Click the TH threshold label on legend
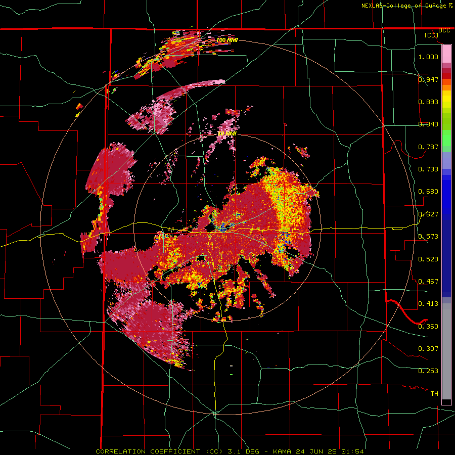This screenshot has width=455, height=455. coord(434,393)
